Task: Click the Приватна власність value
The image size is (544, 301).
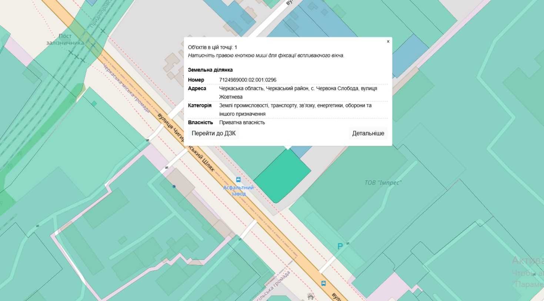Action: [x=242, y=123]
